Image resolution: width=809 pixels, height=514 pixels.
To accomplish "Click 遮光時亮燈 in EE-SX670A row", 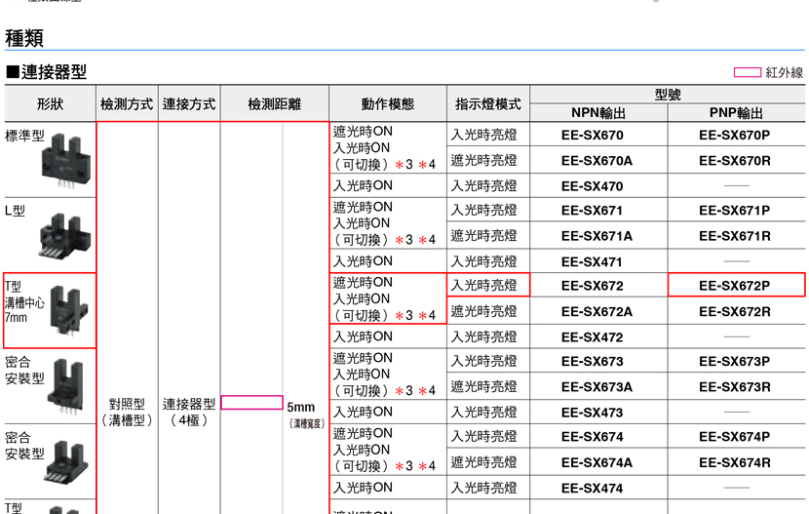I will [484, 161].
